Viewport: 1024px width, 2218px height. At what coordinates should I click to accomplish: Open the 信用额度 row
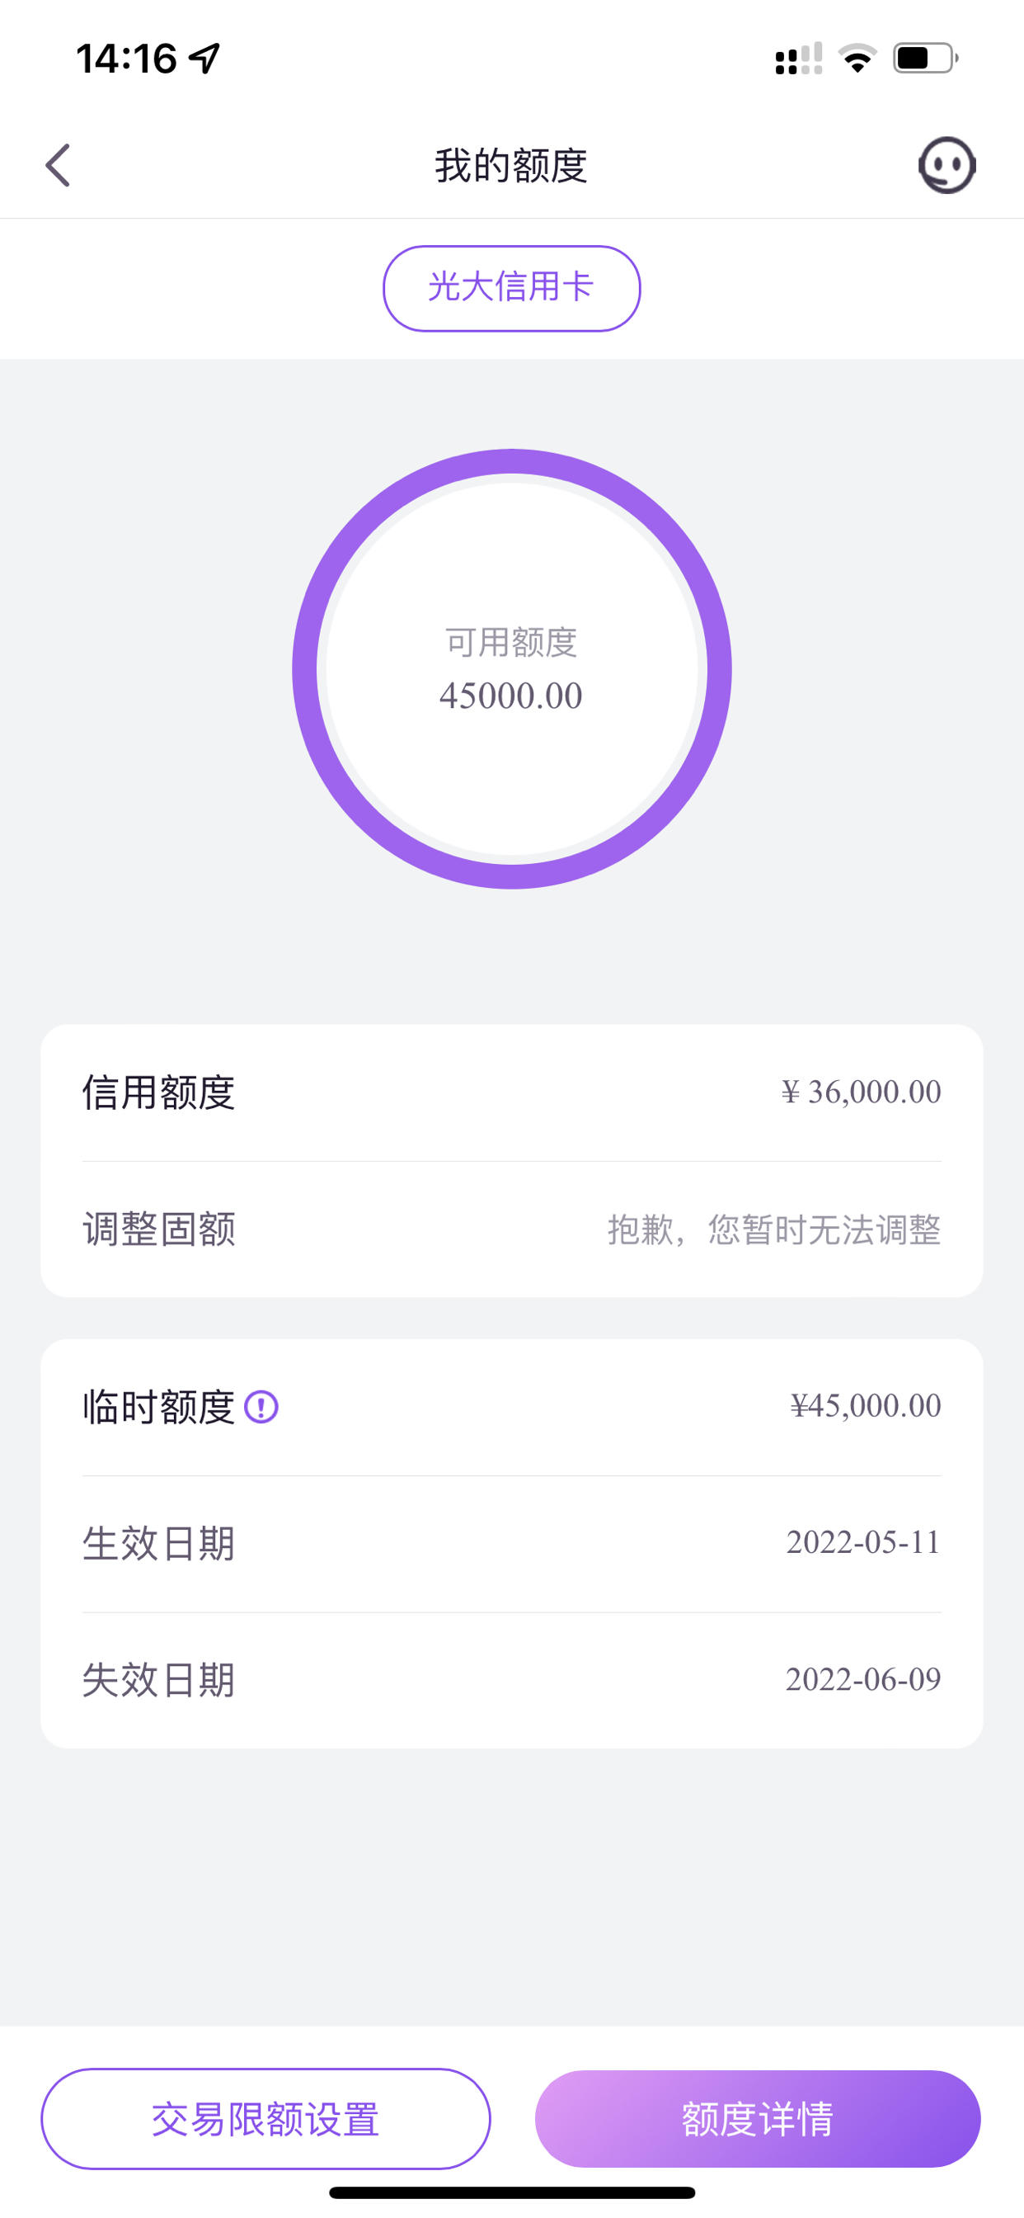pyautogui.click(x=512, y=1092)
